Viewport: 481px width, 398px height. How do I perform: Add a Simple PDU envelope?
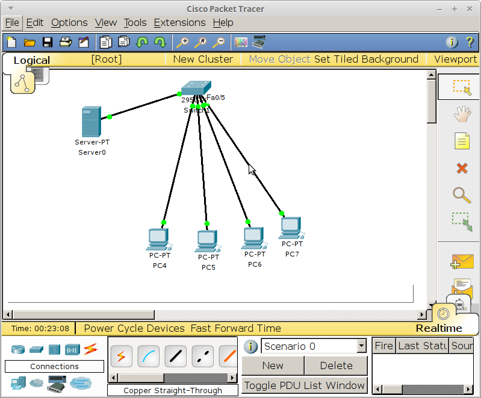point(462,262)
